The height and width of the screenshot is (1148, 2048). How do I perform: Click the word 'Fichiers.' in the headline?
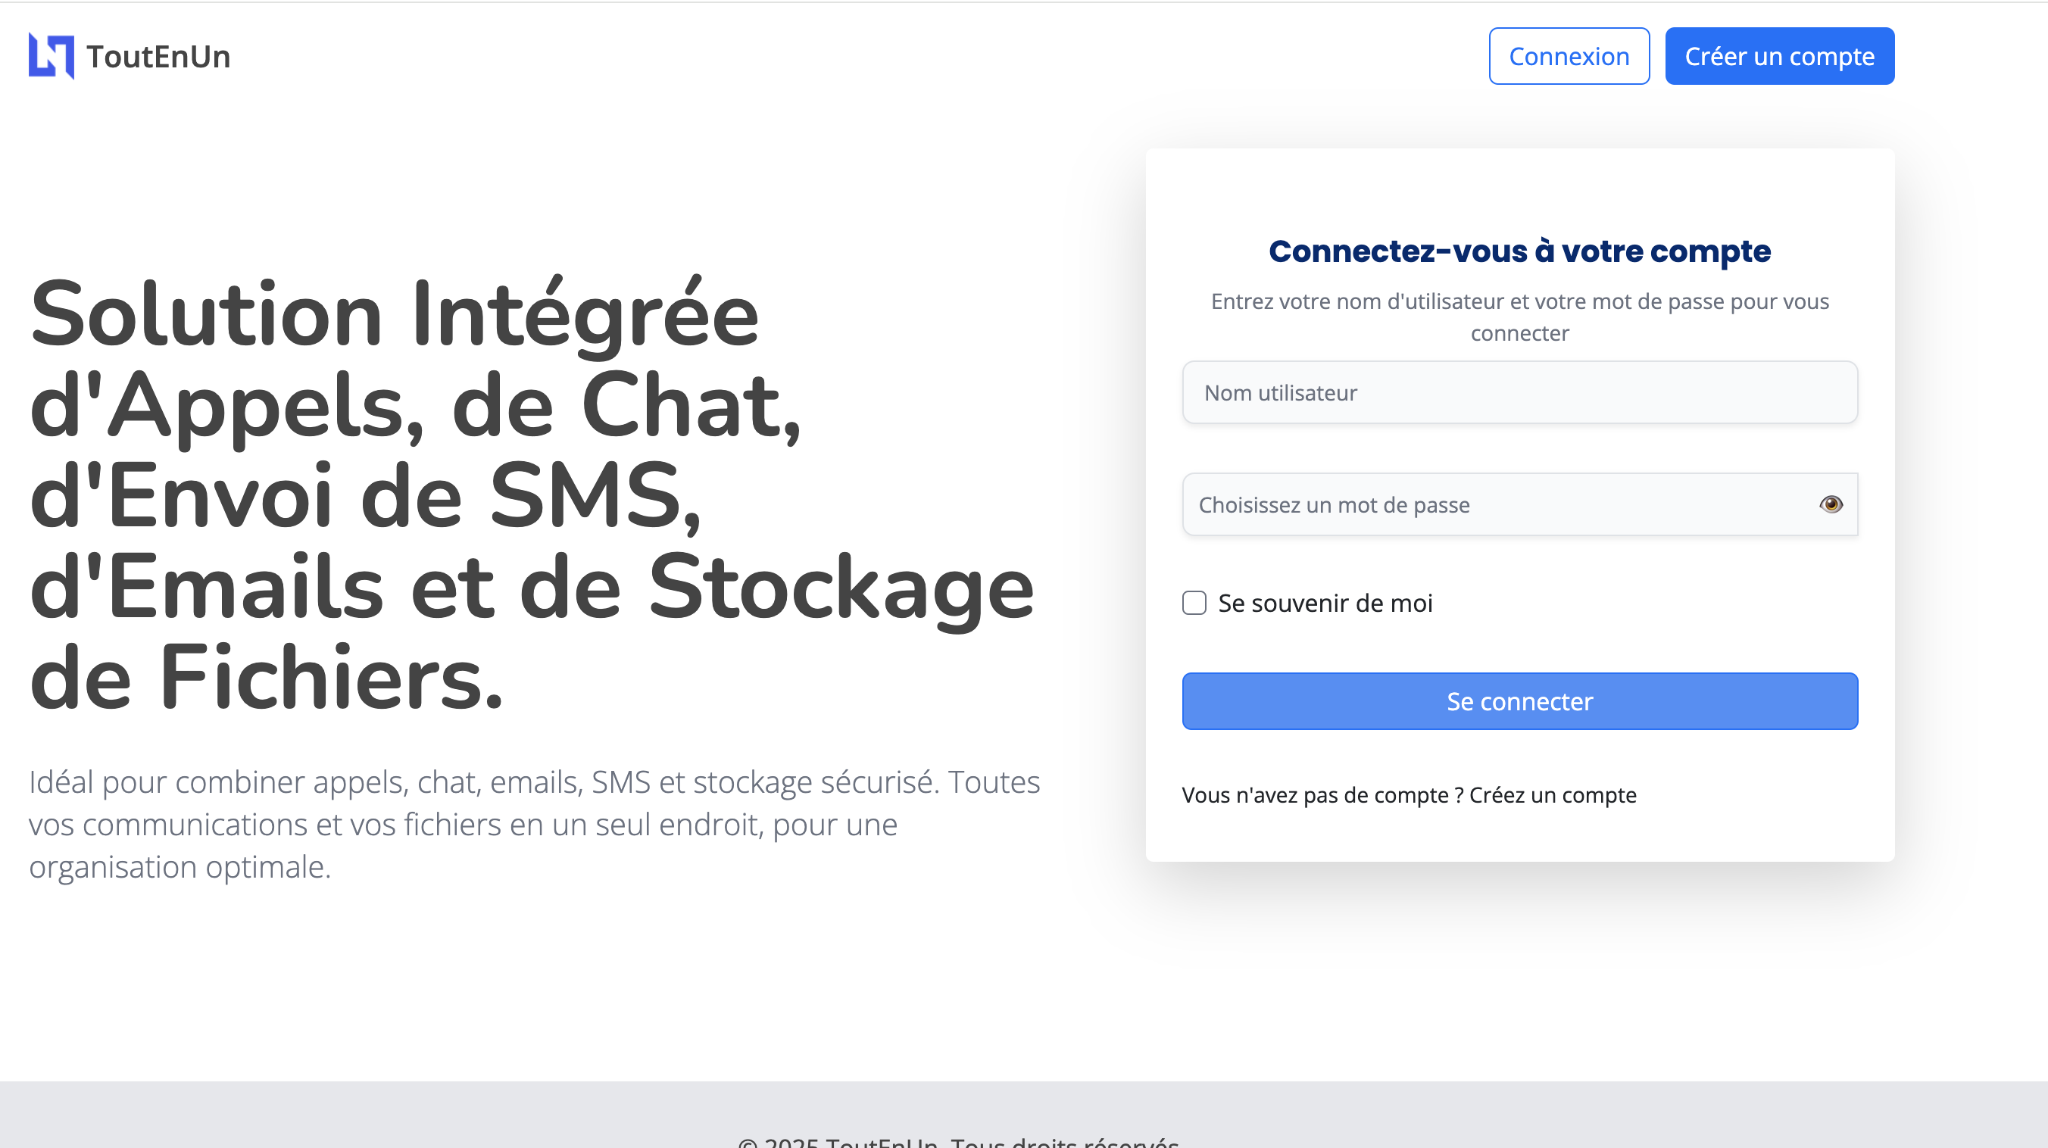point(332,679)
